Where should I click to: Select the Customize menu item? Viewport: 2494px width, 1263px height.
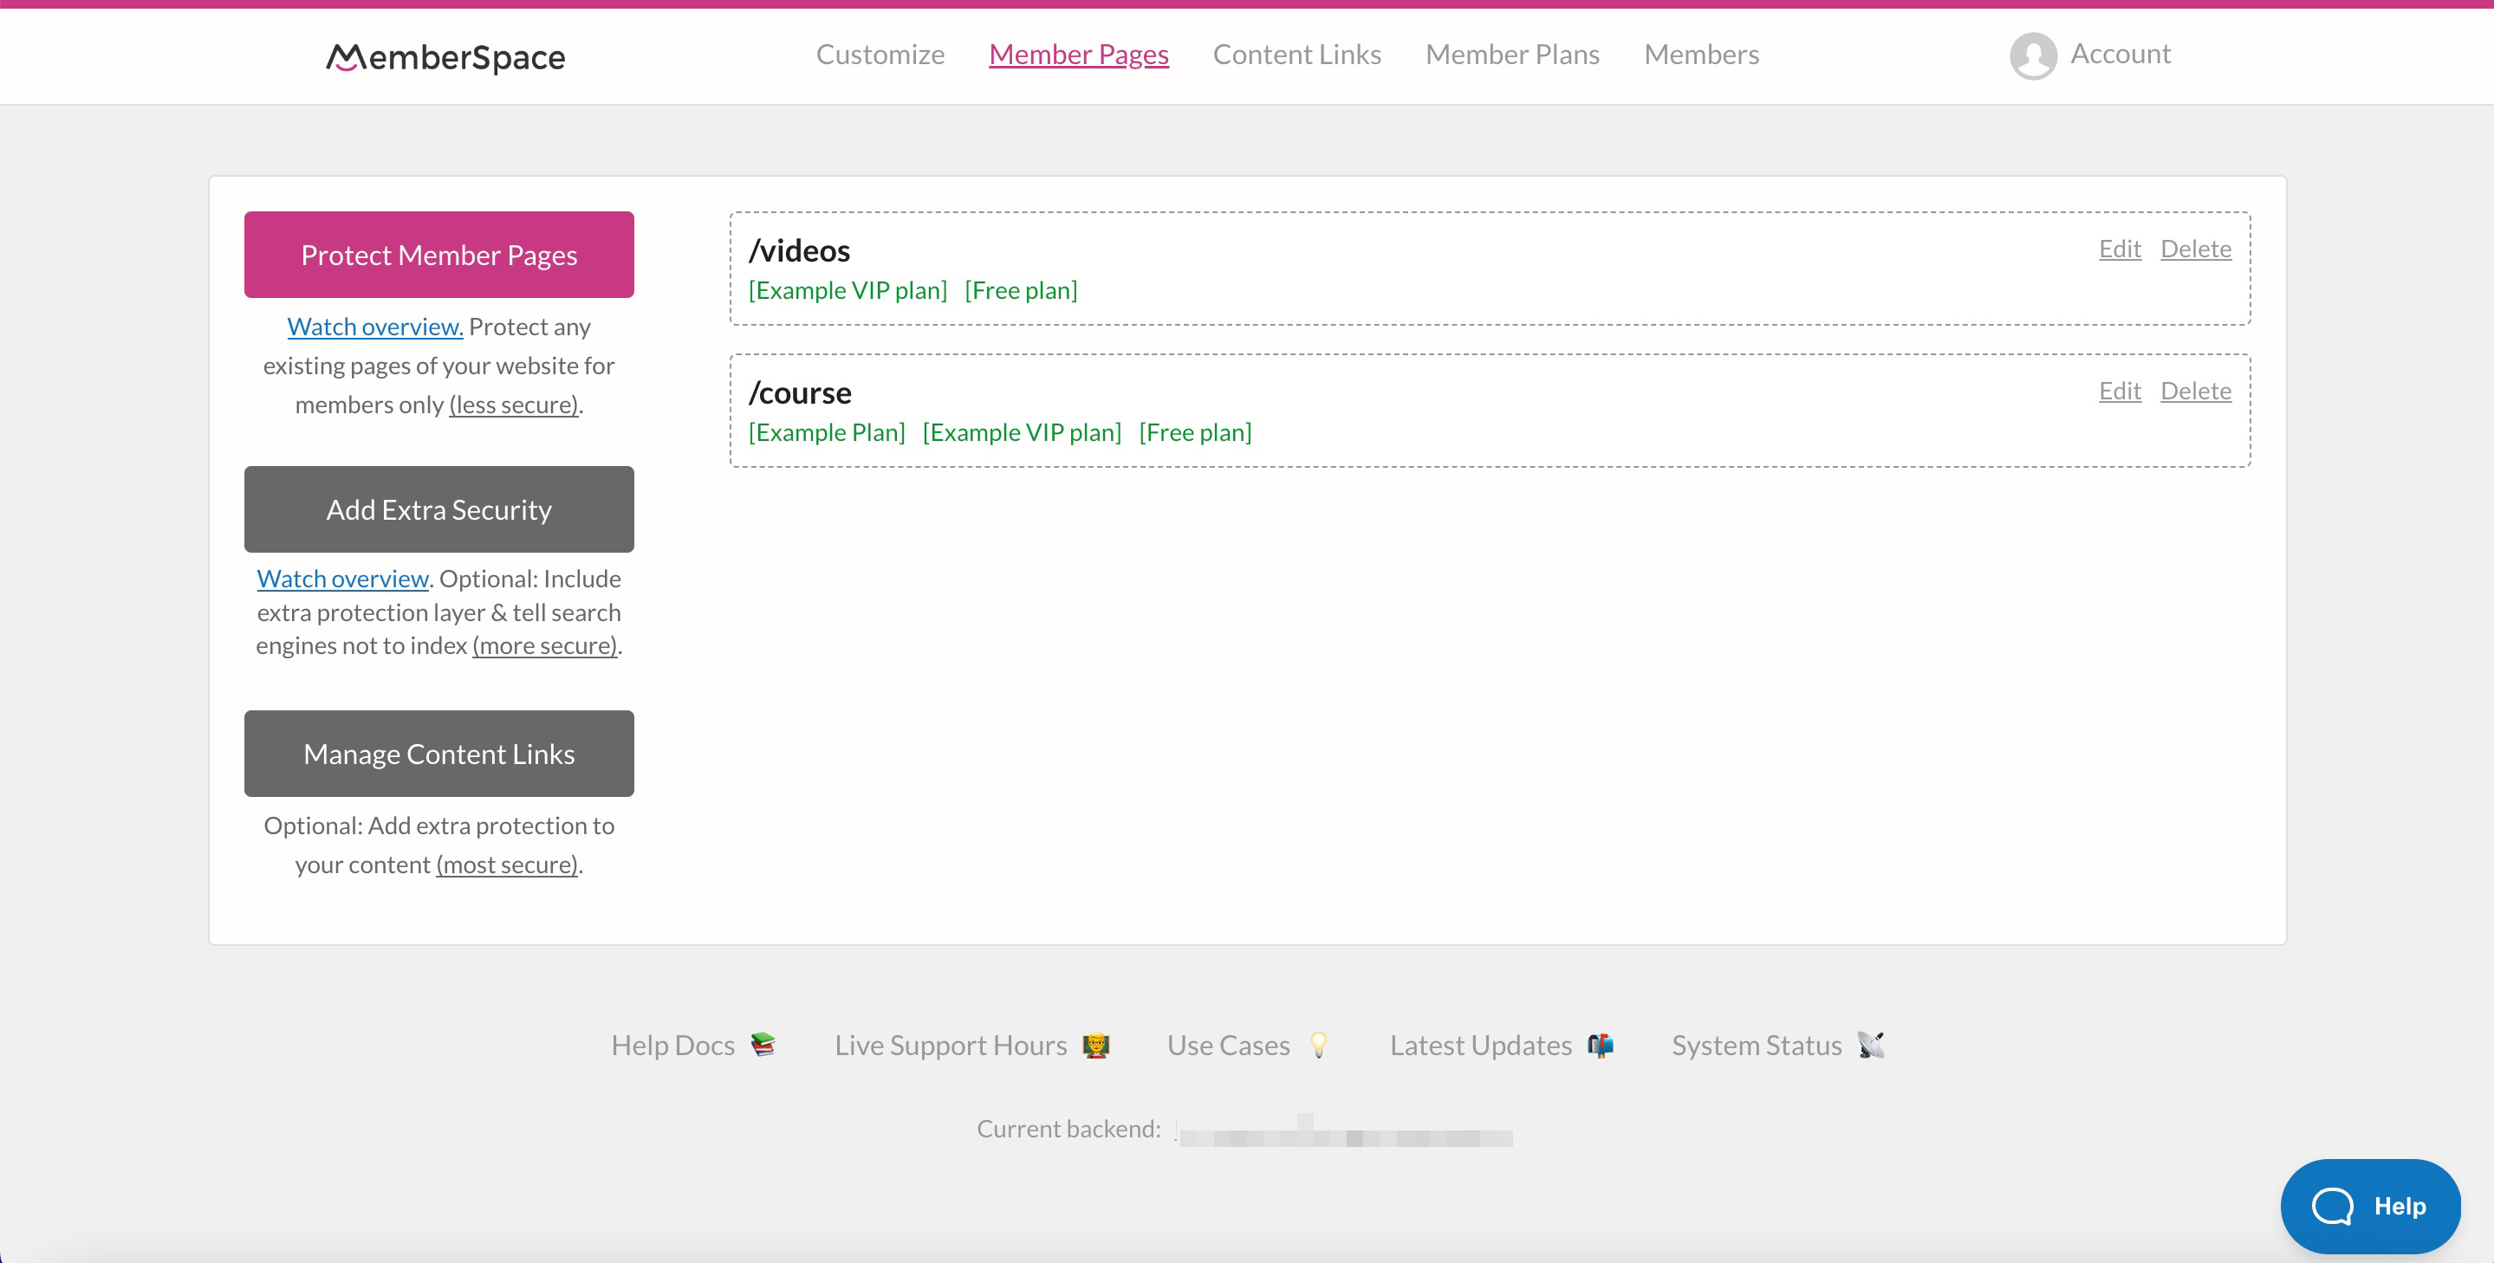(x=880, y=53)
